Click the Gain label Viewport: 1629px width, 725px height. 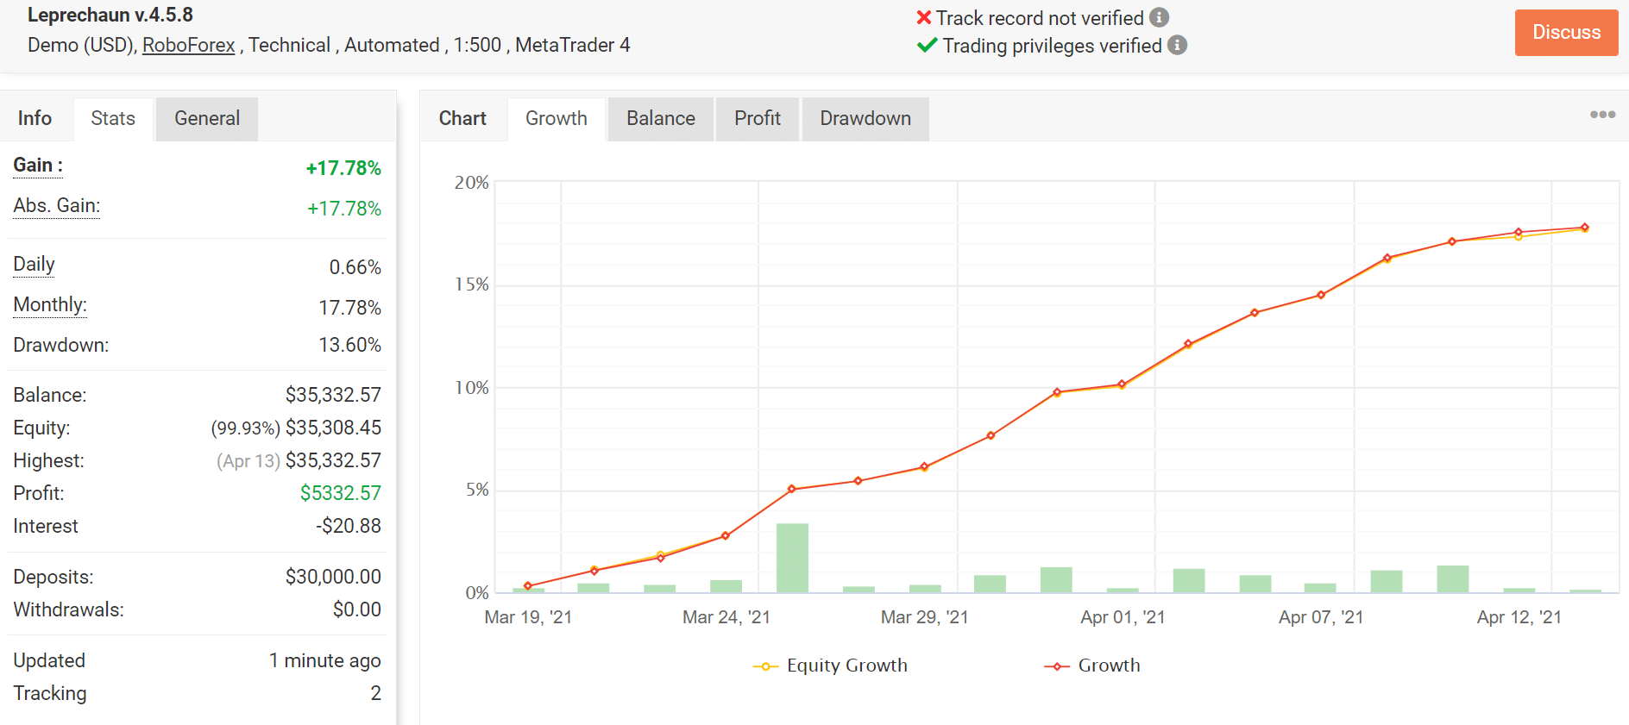pyautogui.click(x=38, y=166)
